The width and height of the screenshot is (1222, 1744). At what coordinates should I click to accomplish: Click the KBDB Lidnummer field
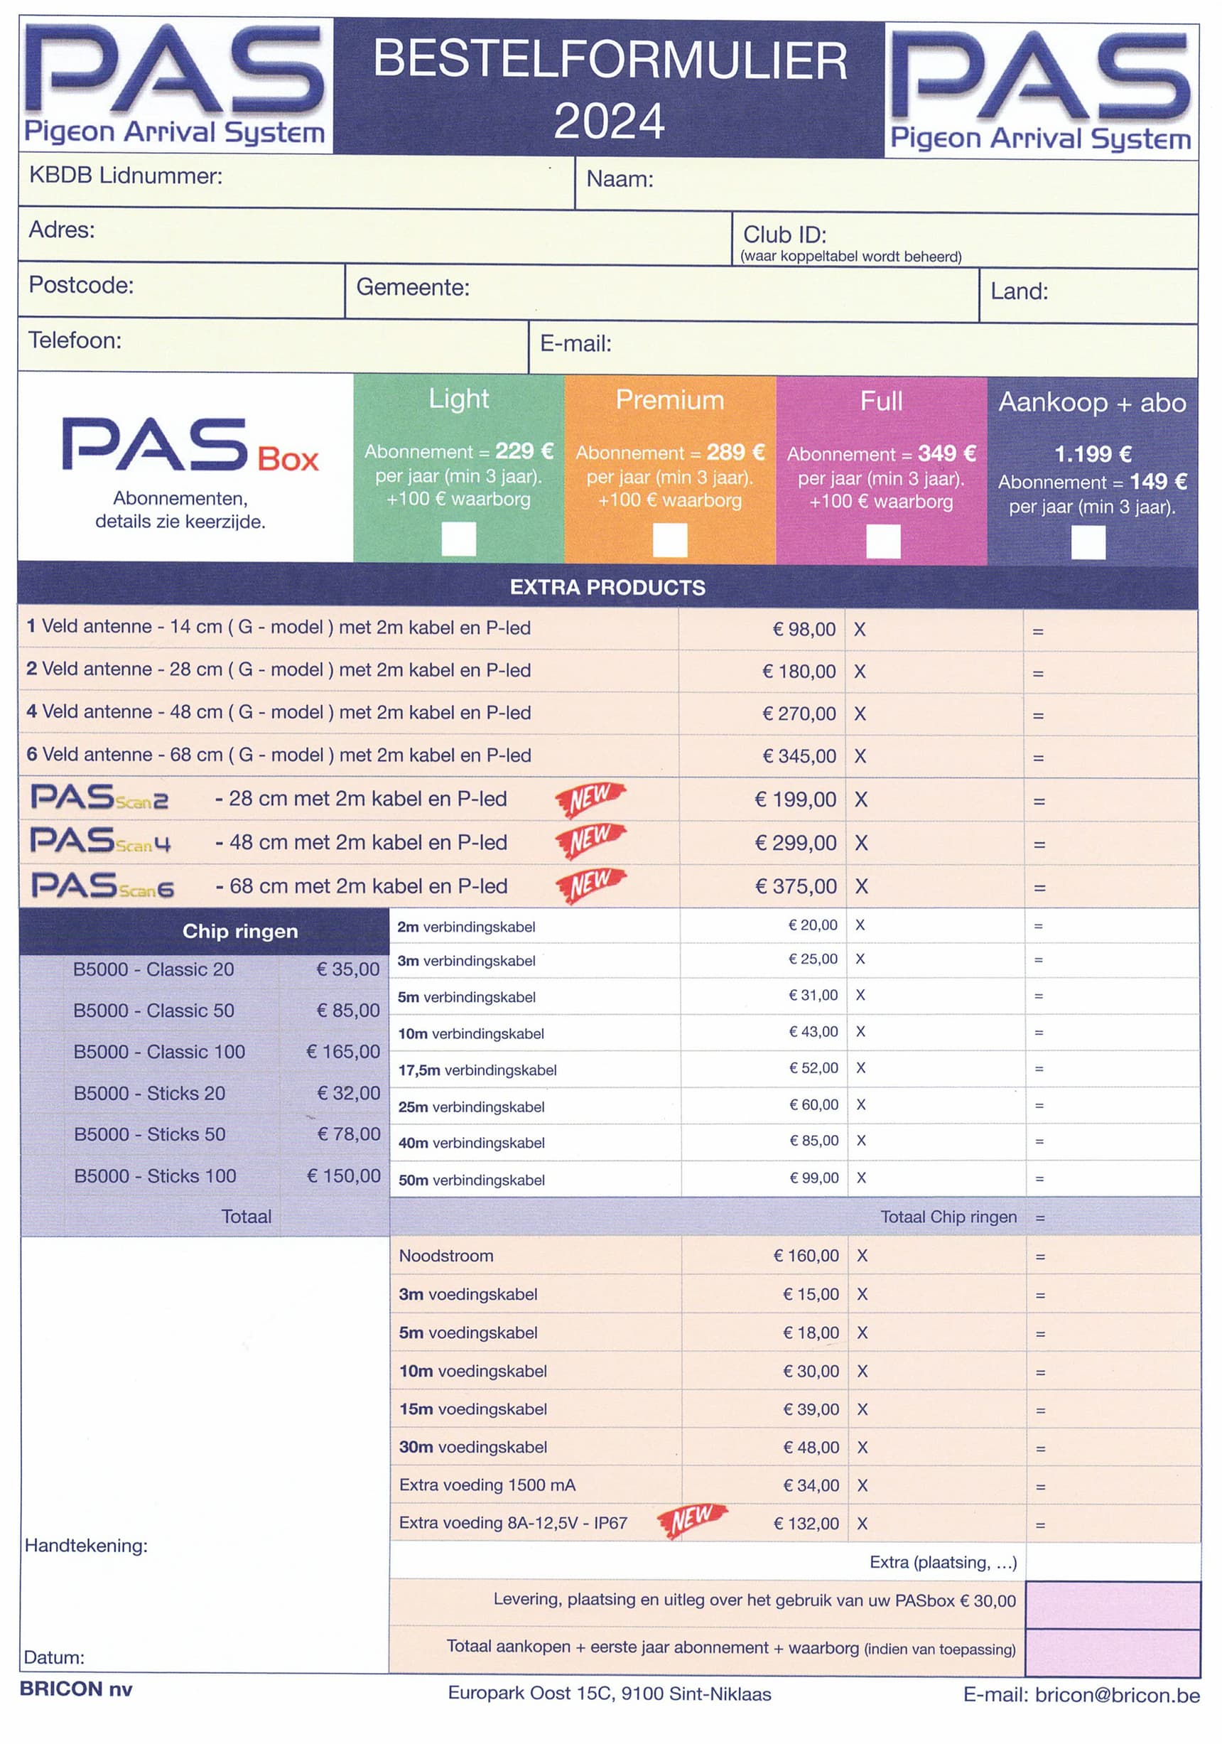[296, 181]
